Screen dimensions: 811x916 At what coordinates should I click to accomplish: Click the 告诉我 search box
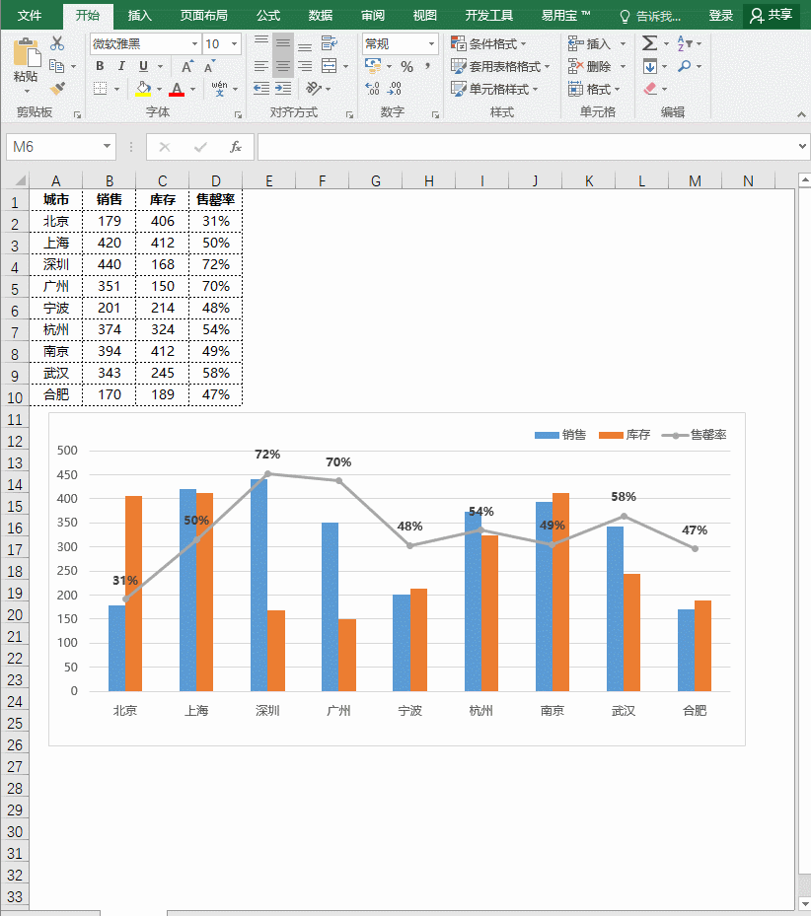[x=651, y=16]
